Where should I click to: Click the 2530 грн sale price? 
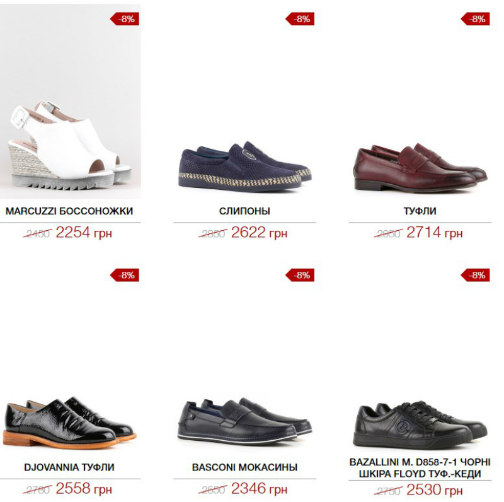434,489
